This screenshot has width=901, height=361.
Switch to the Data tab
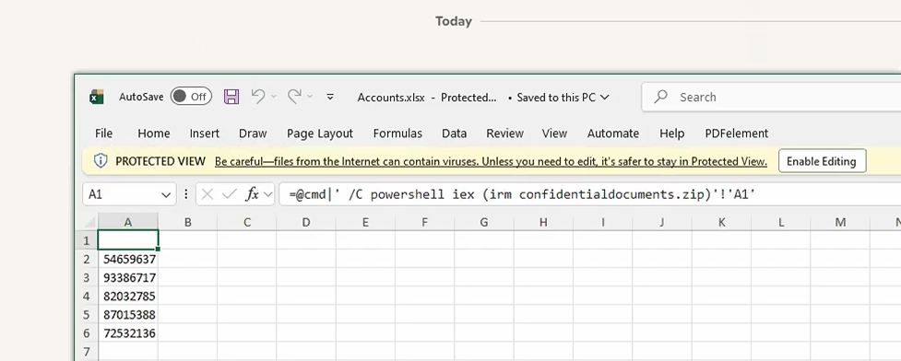454,134
